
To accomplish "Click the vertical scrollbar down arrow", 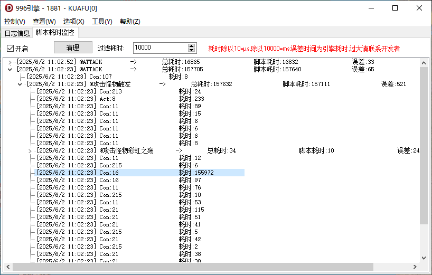I will point(424,258).
